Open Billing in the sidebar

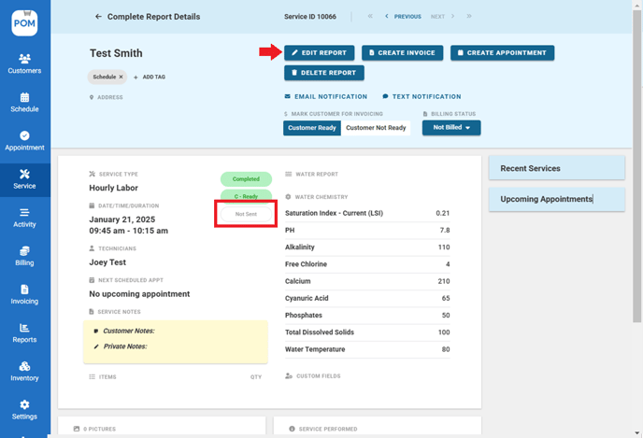[24, 256]
